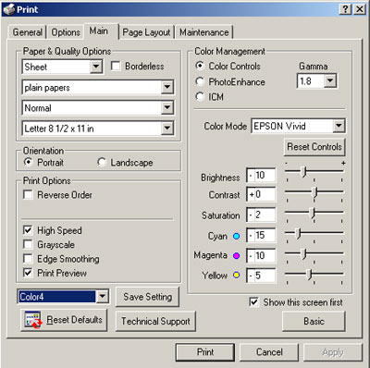
Task: Open the Maintenance tab
Action: pos(204,32)
